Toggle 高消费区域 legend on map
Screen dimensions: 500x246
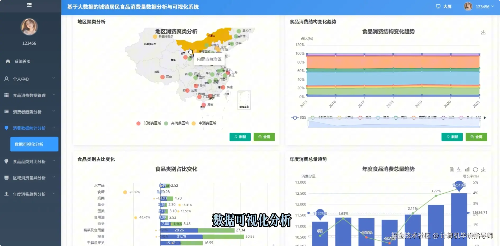[x=176, y=123]
